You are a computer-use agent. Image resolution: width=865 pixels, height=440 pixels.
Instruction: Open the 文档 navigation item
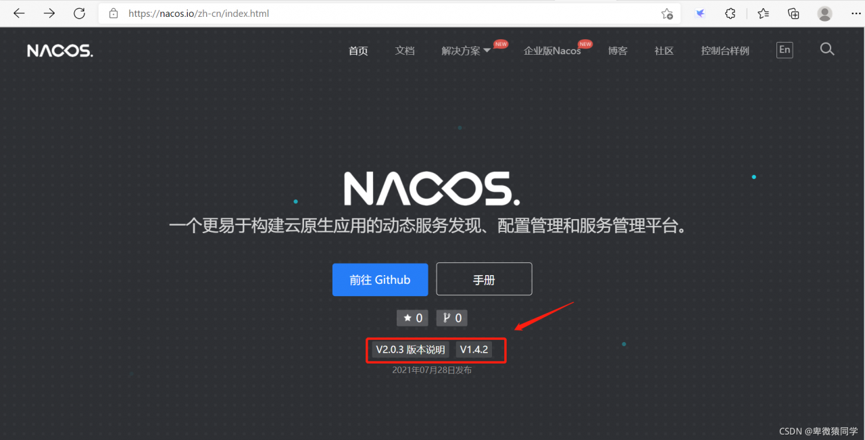pyautogui.click(x=405, y=51)
